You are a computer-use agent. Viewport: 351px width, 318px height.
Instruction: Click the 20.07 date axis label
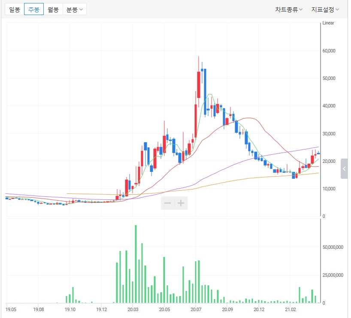196,309
